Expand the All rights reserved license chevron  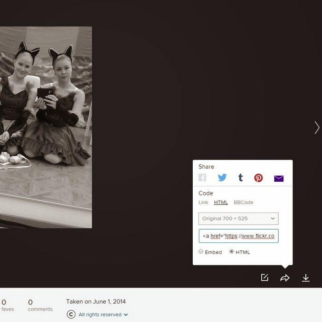point(126,315)
